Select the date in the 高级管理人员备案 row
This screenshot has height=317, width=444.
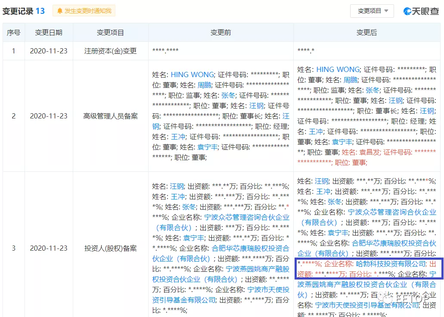[49, 116]
